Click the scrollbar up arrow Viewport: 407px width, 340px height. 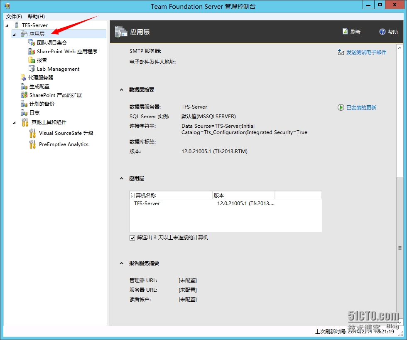[x=400, y=48]
